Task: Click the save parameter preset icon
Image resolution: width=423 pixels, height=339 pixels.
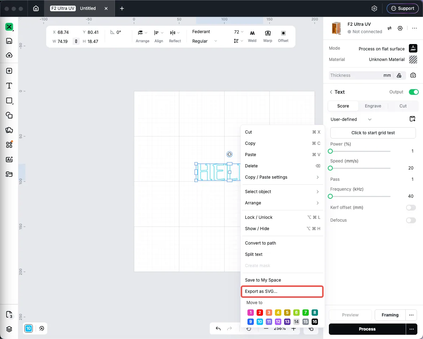Action: (x=412, y=119)
